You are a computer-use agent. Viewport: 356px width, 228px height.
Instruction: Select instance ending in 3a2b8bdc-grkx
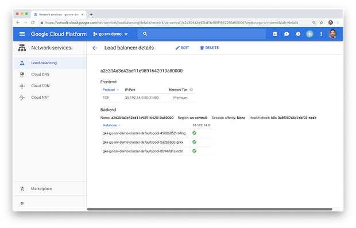[x=143, y=142]
